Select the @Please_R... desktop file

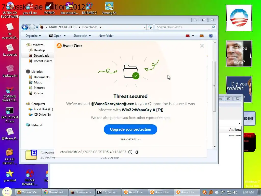pos(10,134)
